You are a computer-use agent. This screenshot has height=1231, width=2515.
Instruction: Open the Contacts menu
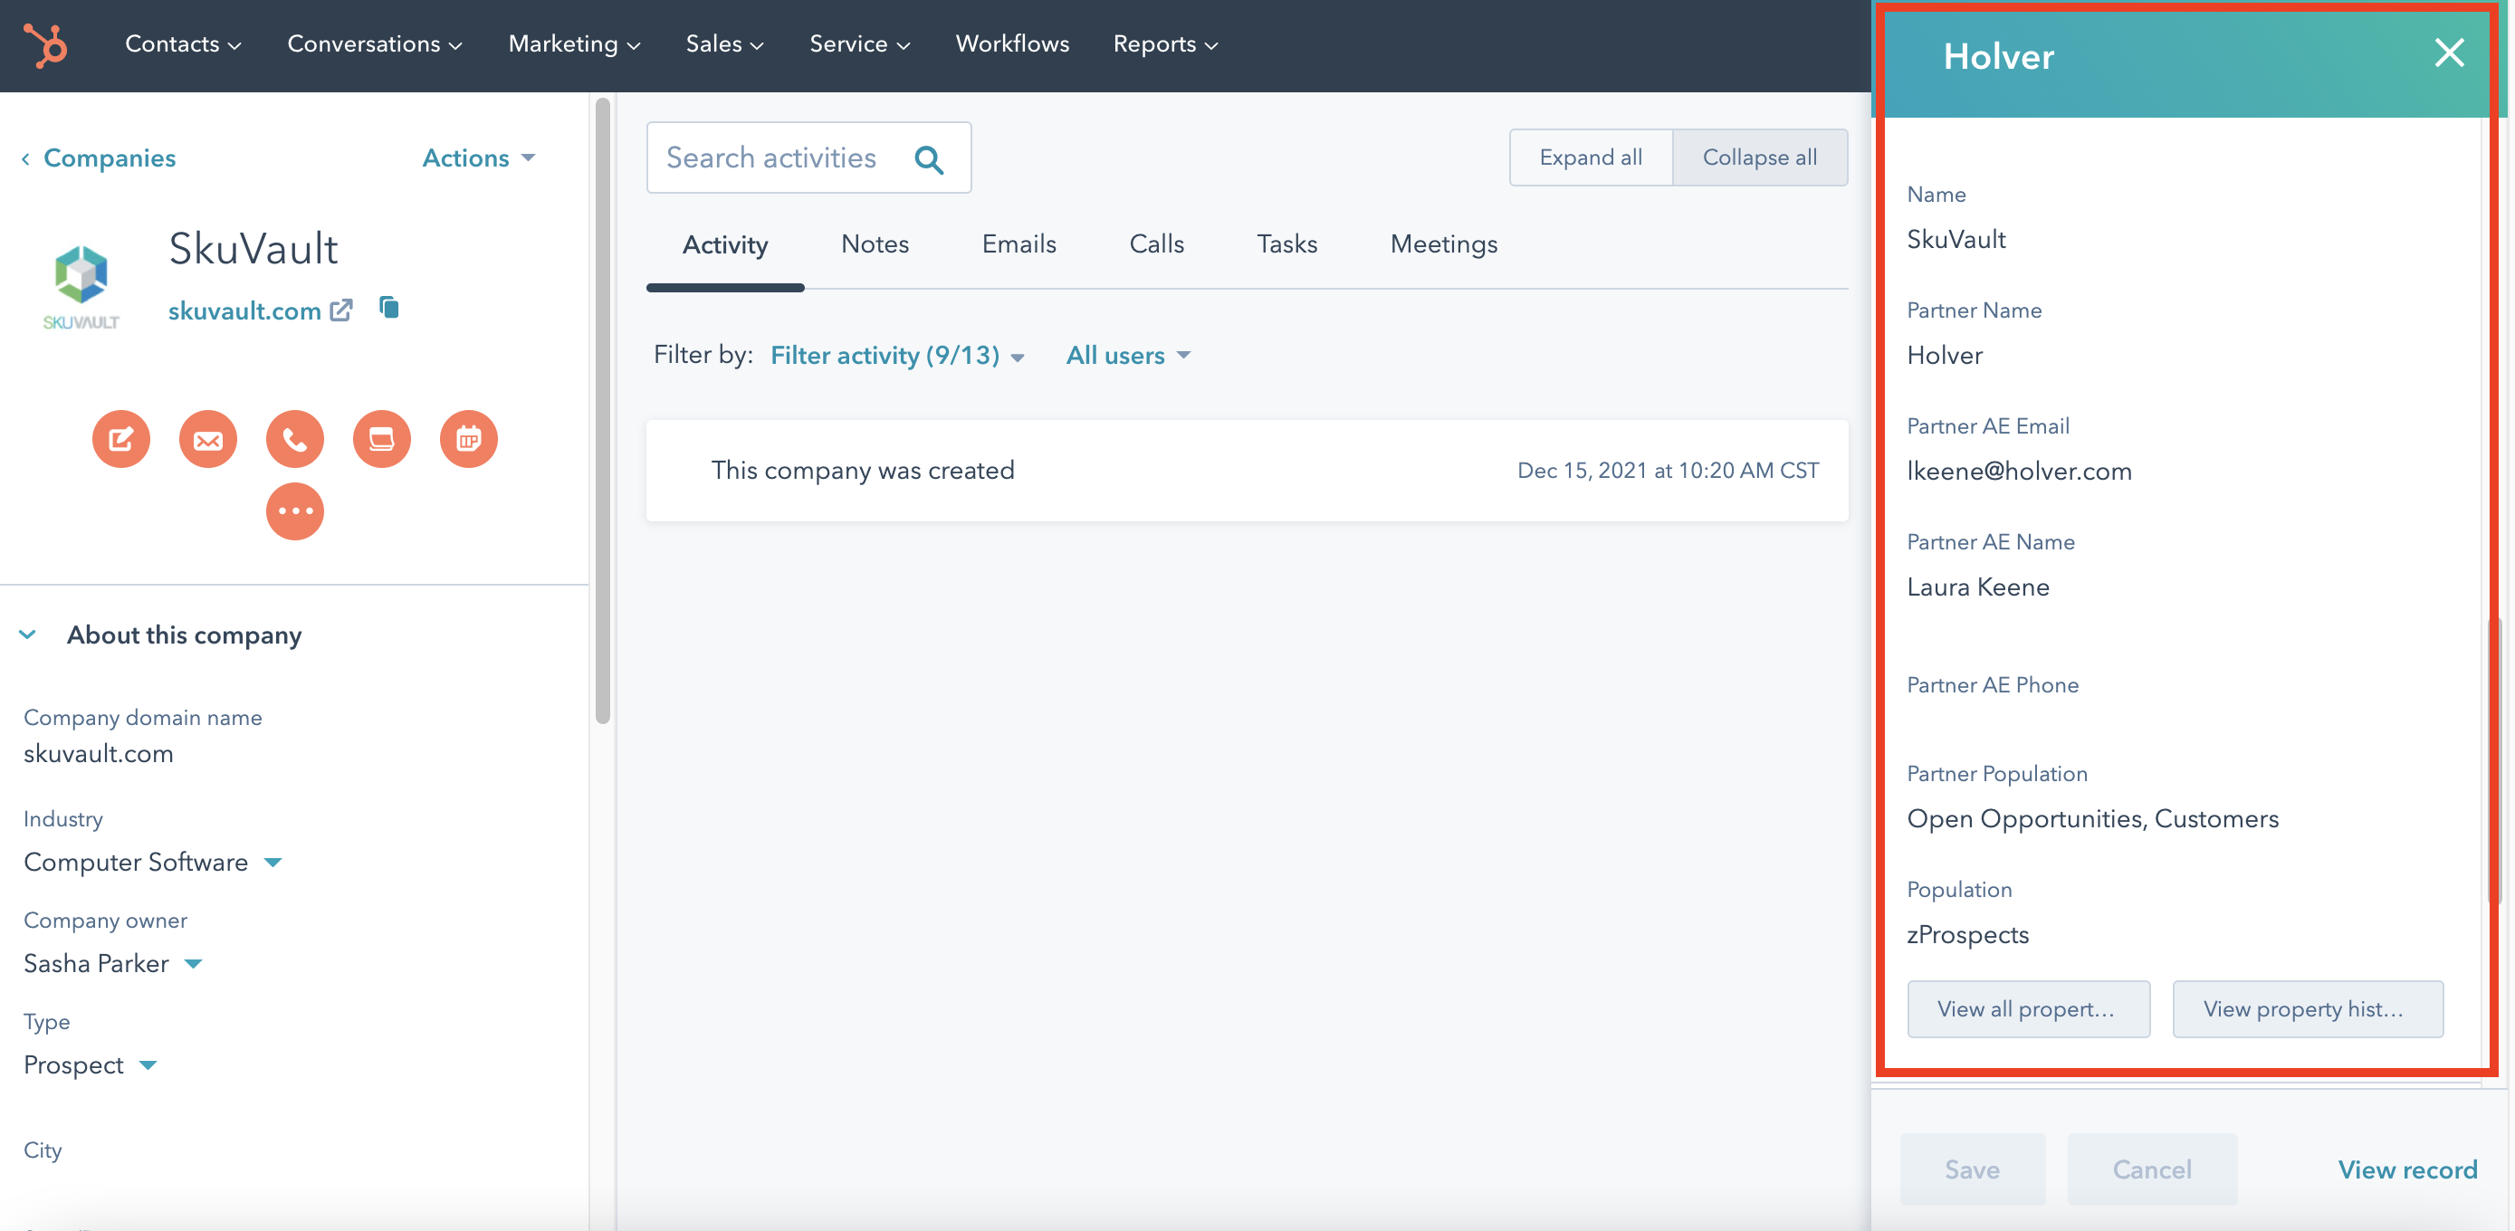[183, 44]
